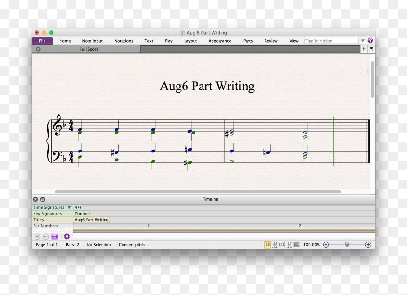Open the Parts ribbon tab
Image resolution: width=407 pixels, height=295 pixels.
pyautogui.click(x=248, y=41)
